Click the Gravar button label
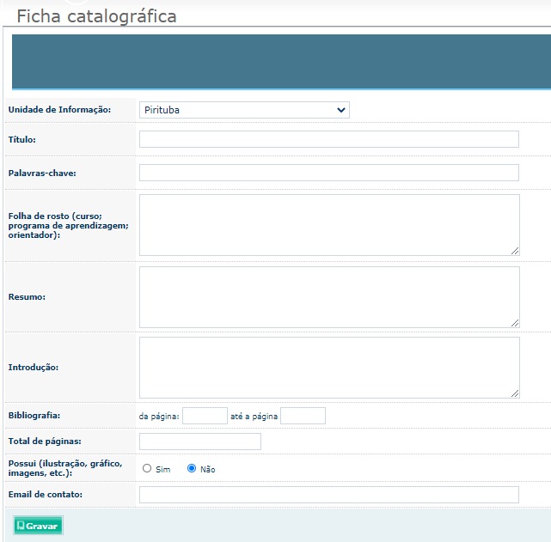The height and width of the screenshot is (542, 551). 41,526
